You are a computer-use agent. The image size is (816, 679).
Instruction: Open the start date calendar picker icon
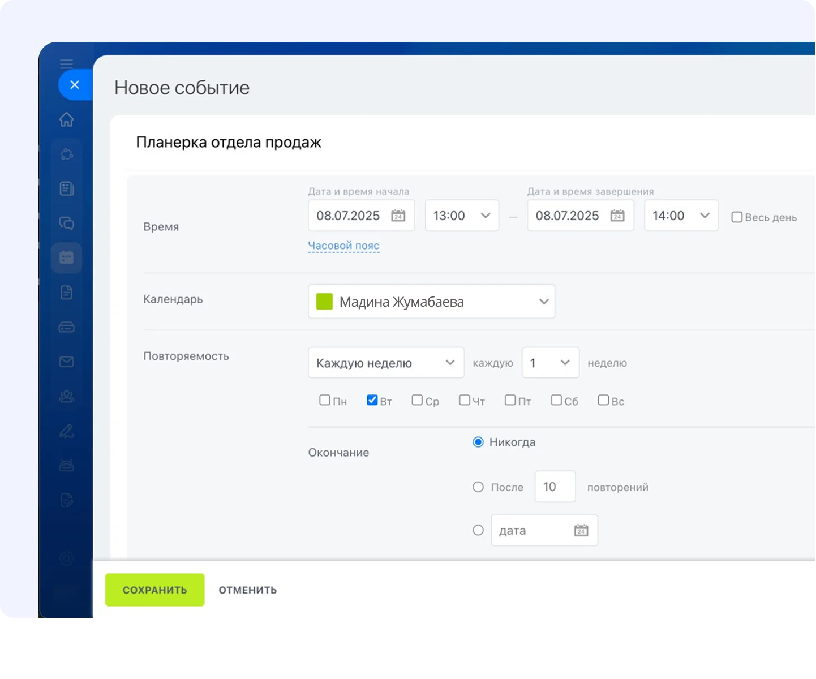398,216
